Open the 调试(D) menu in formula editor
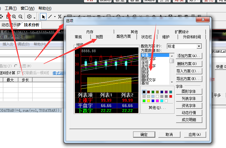The image size is (226, 148). click(23, 44)
